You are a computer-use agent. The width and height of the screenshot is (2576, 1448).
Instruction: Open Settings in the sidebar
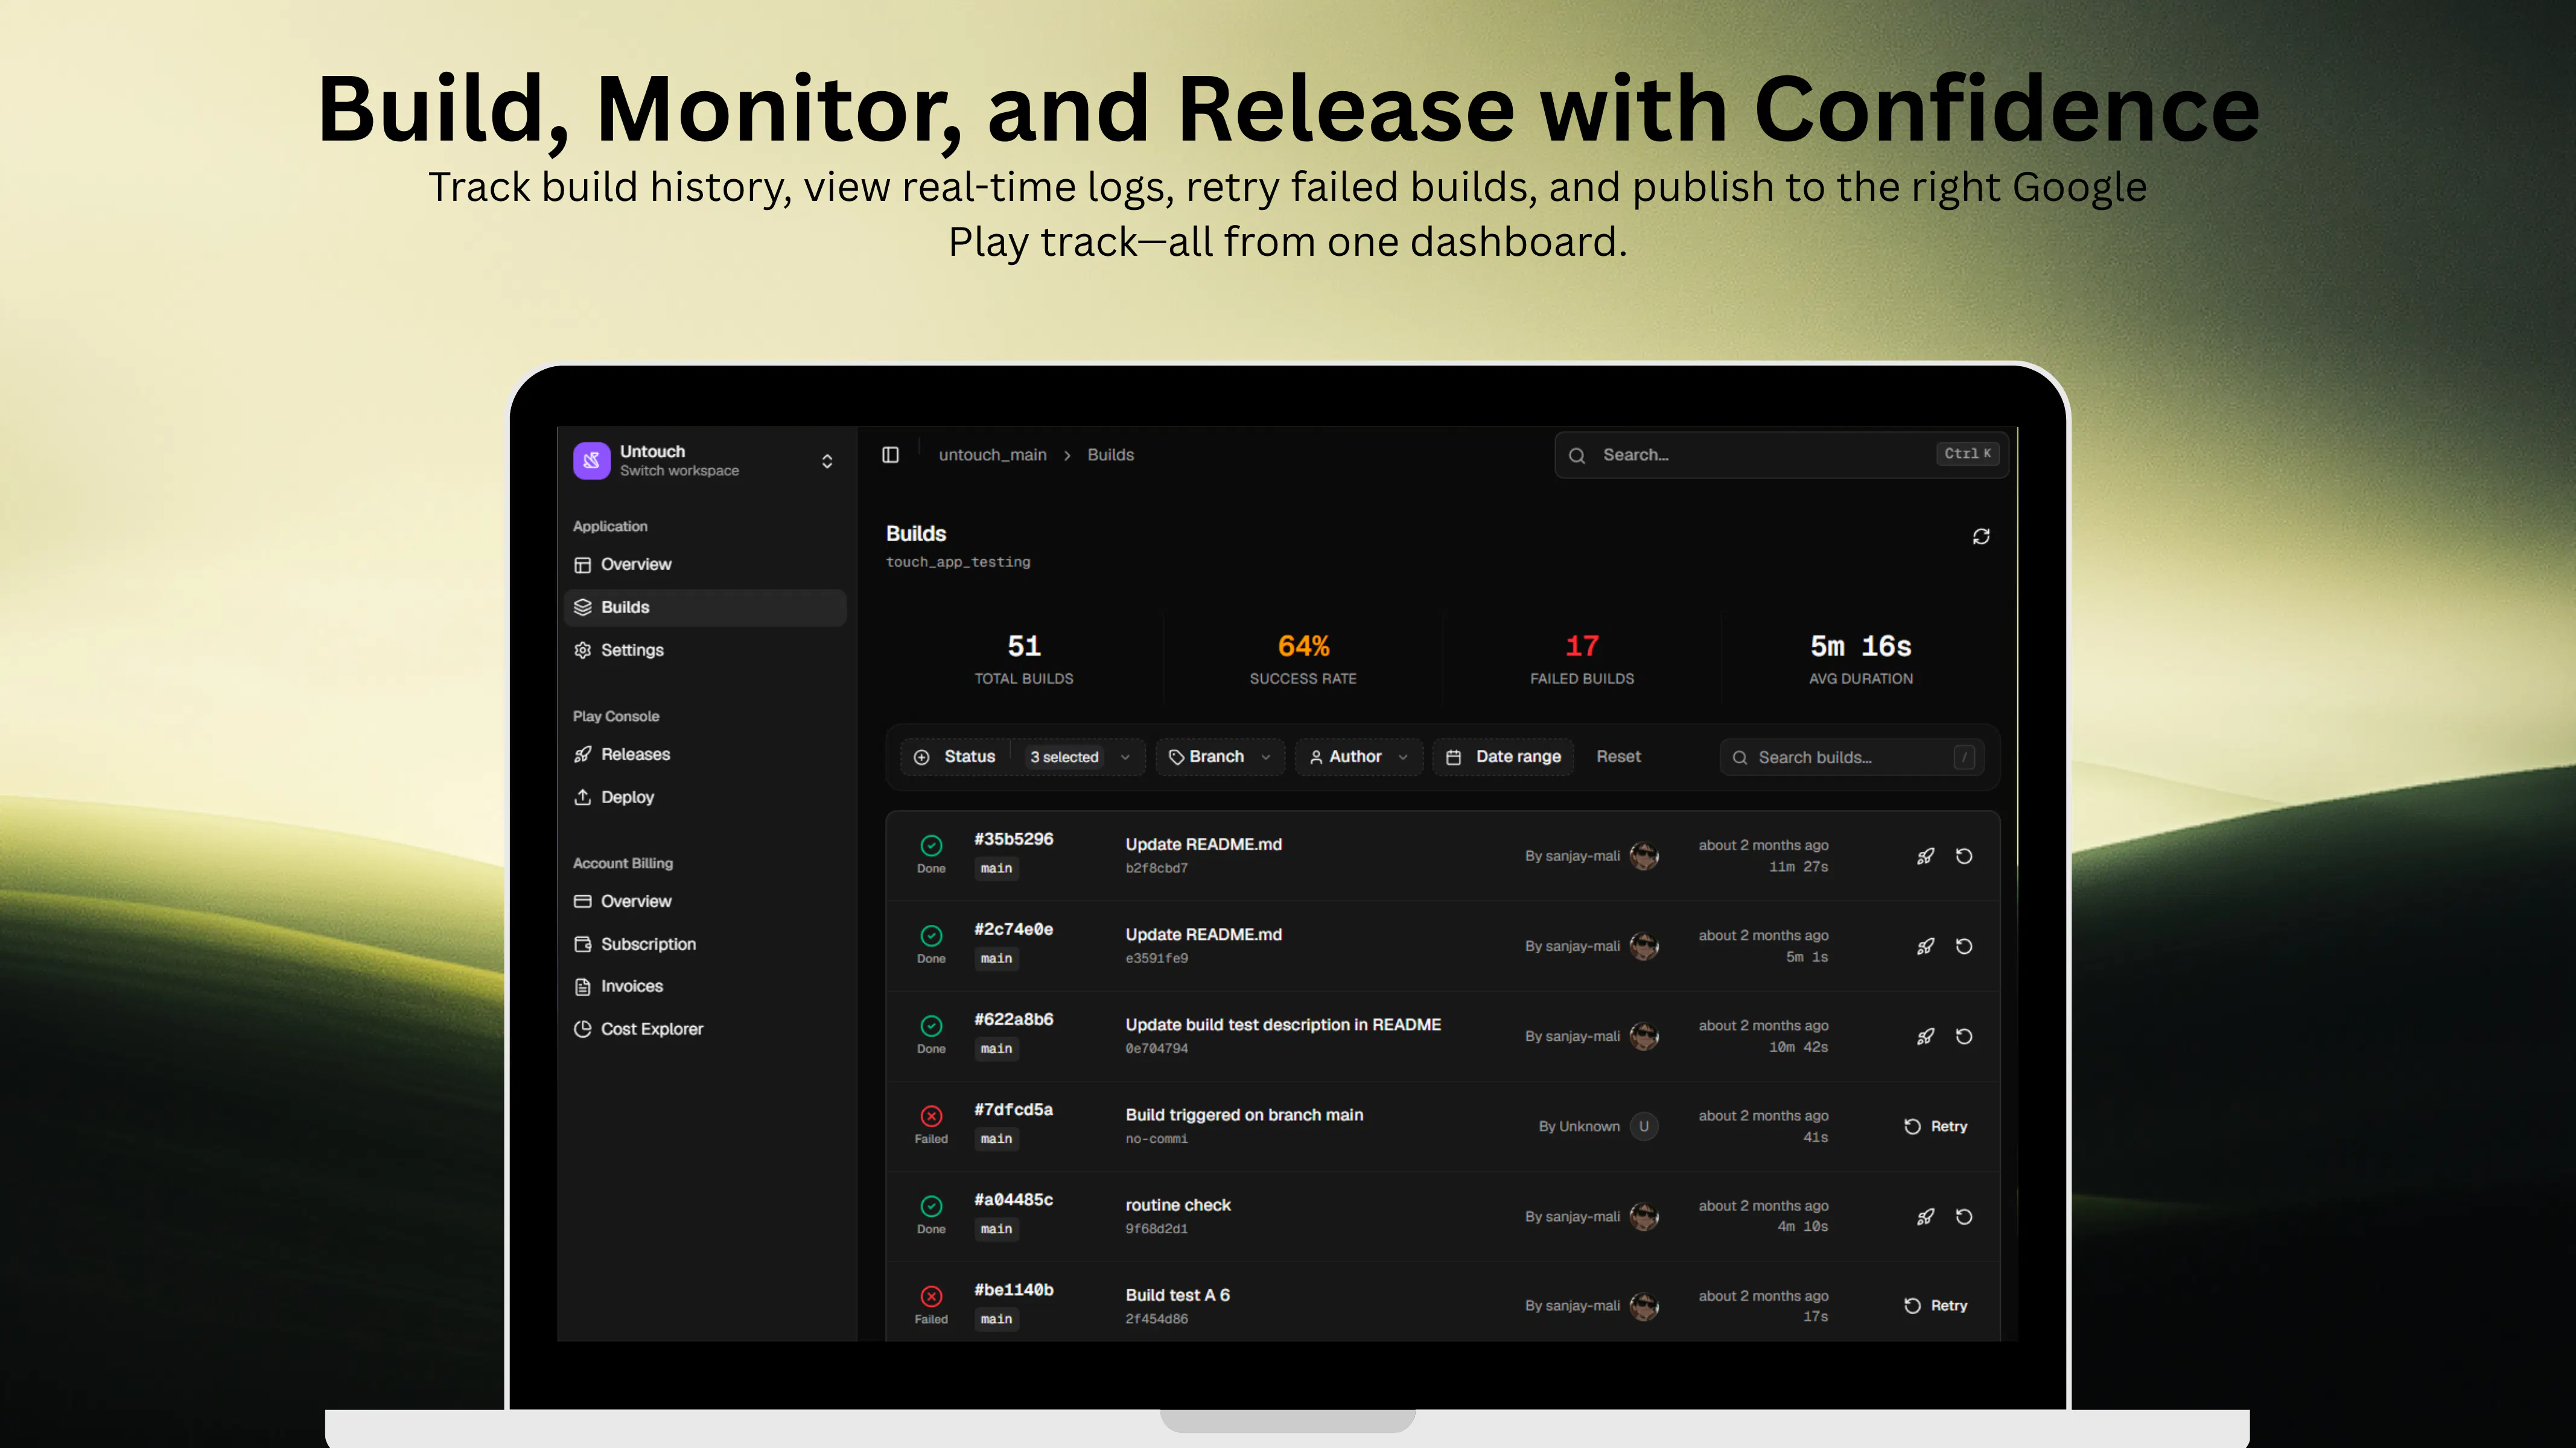point(705,650)
